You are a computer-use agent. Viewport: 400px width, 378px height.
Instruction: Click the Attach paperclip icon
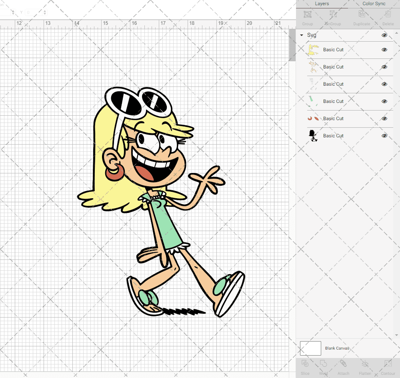point(343,364)
